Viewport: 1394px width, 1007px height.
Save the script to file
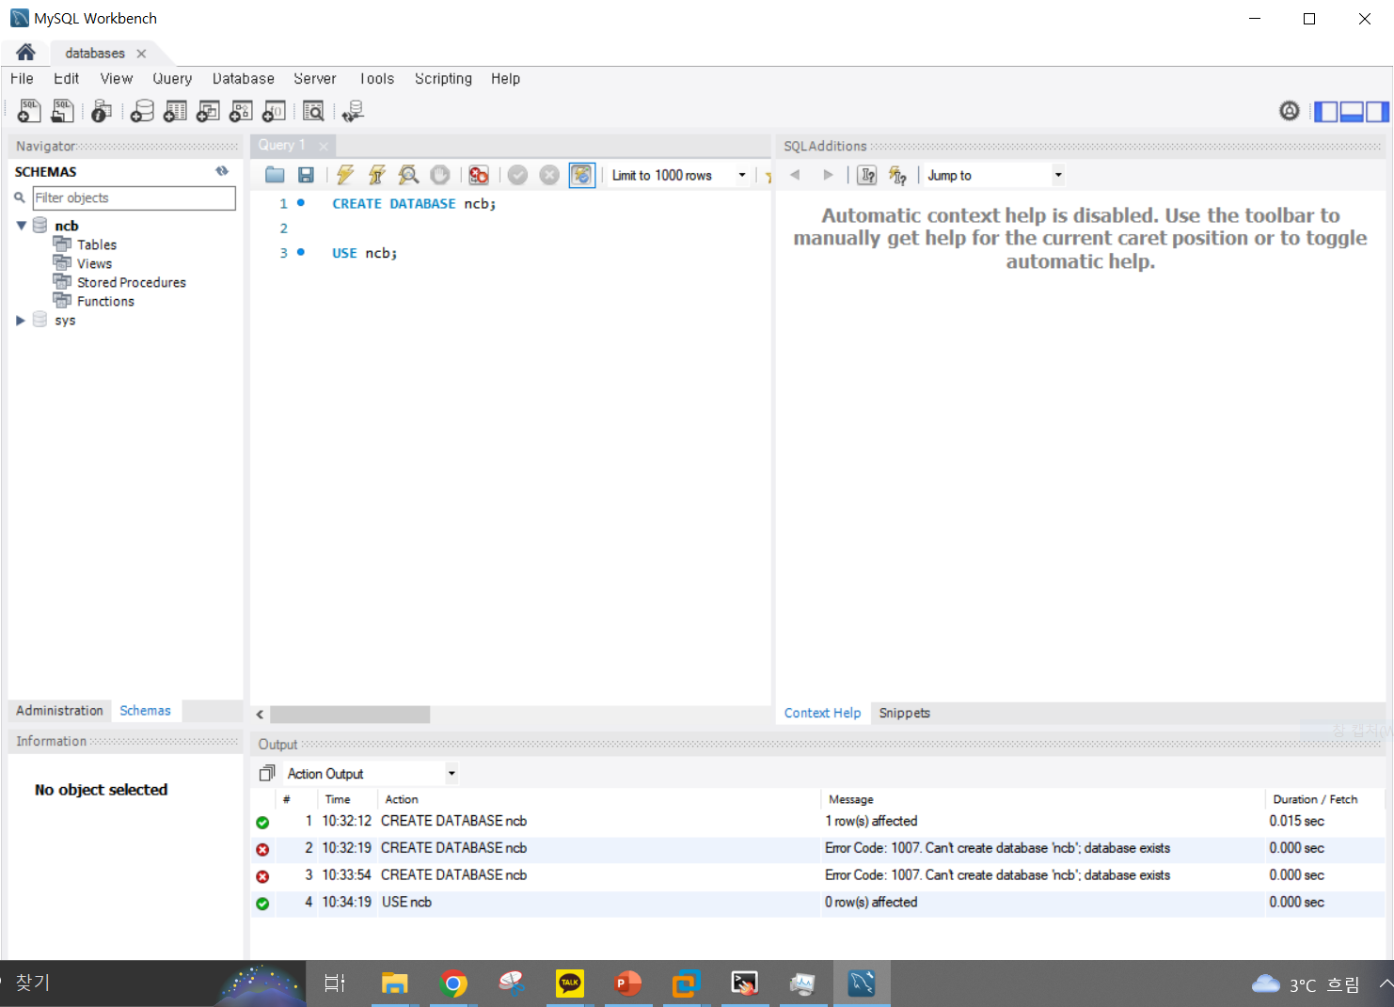click(x=306, y=175)
